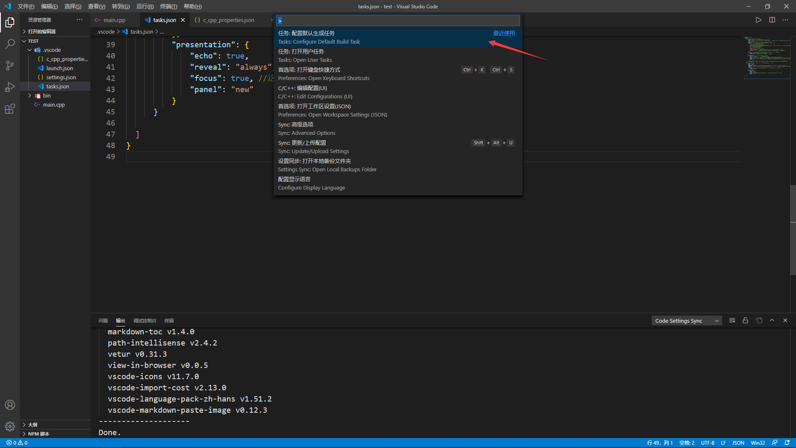Open the Accounts menu icon
The width and height of the screenshot is (796, 448).
pos(10,405)
